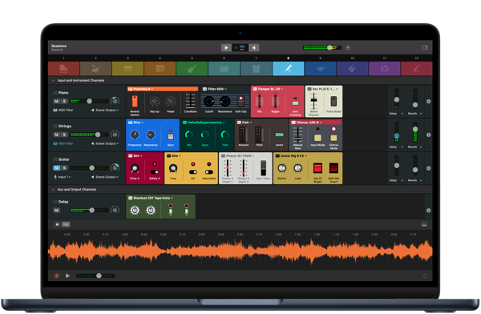The image size is (481, 314).
Task: Click the record button in the bottom player
Action: point(57,276)
